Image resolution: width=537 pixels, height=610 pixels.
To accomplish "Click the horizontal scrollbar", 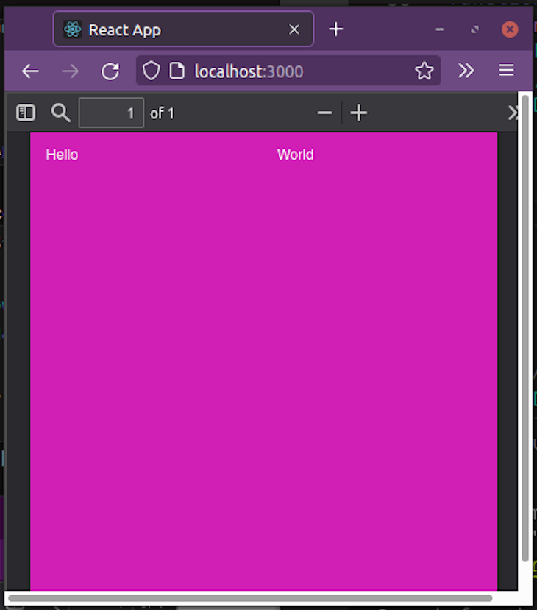I will 250,598.
